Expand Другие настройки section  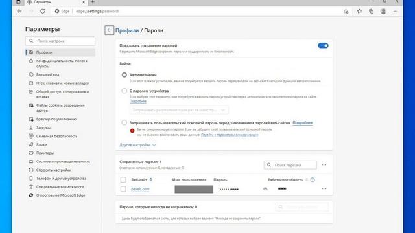137,145
